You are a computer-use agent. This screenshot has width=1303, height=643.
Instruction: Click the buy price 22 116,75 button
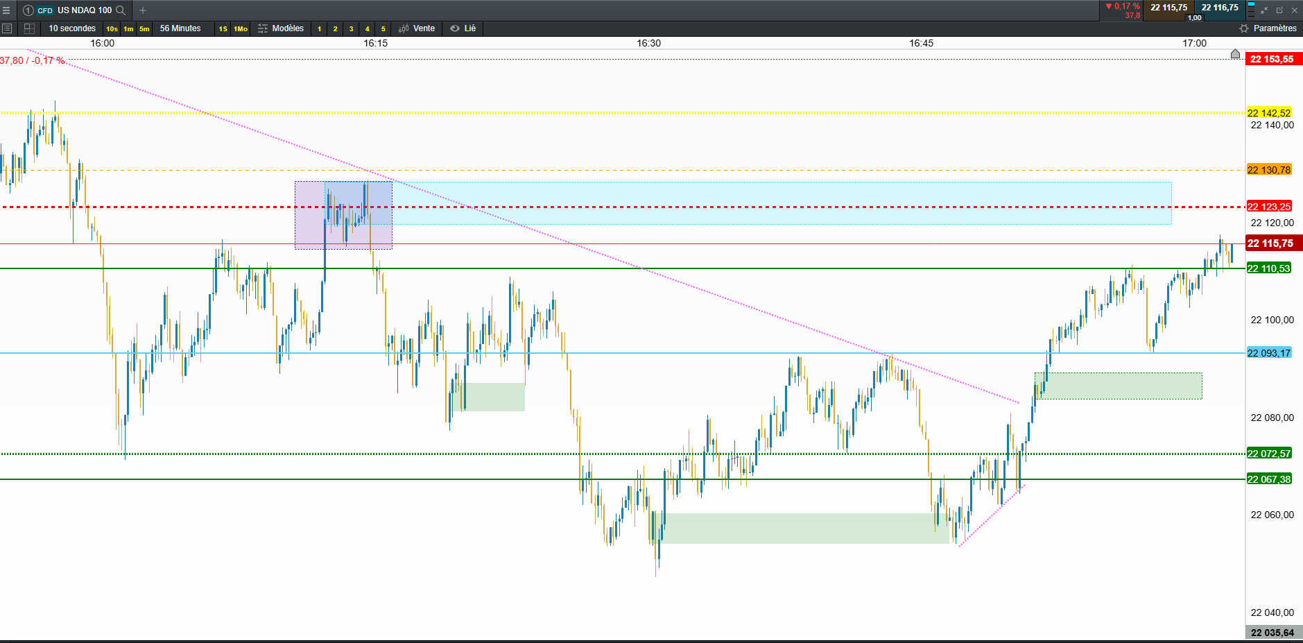click(x=1220, y=8)
